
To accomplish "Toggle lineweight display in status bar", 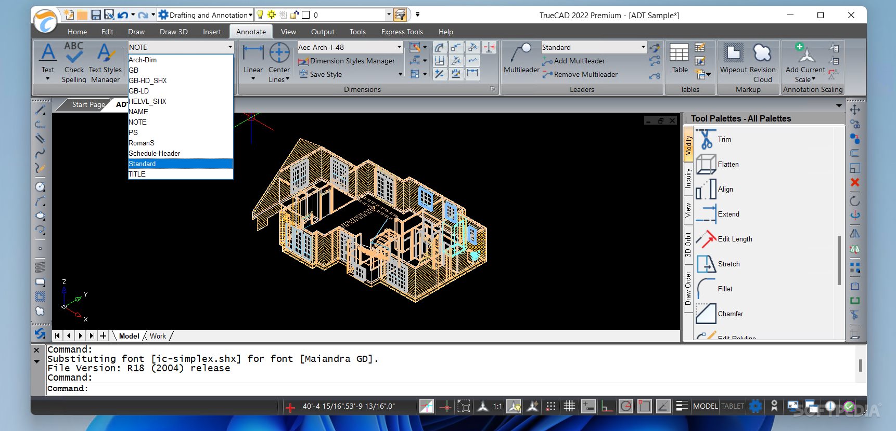I will coord(682,406).
